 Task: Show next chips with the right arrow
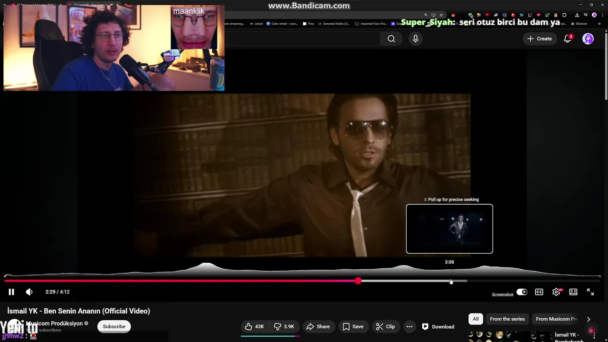coord(589,319)
